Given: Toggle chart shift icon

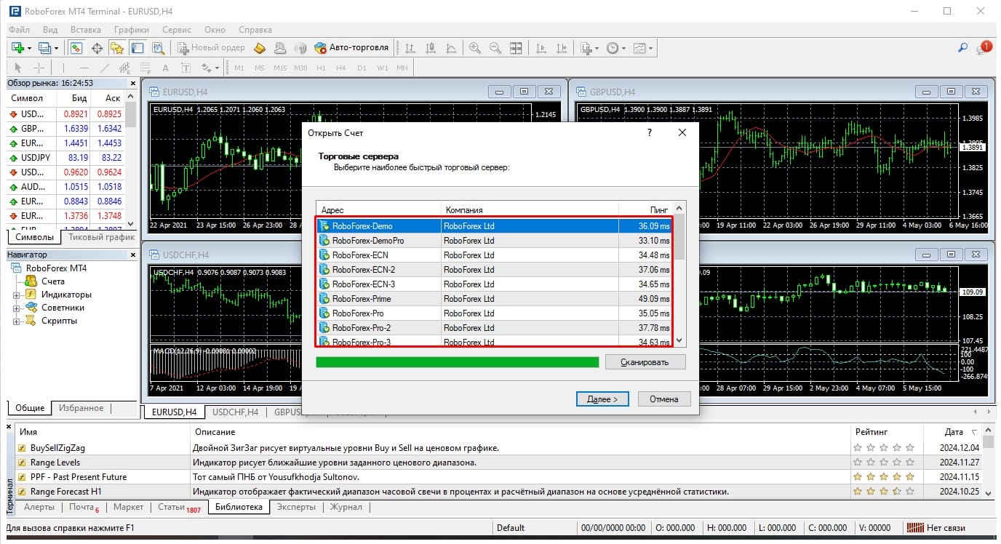Looking at the screenshot, I should (561, 48).
